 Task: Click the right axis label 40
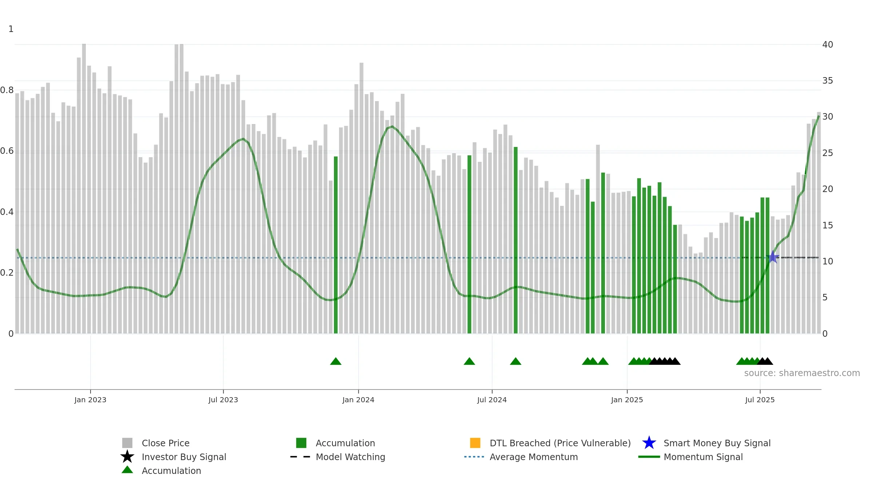tap(828, 45)
